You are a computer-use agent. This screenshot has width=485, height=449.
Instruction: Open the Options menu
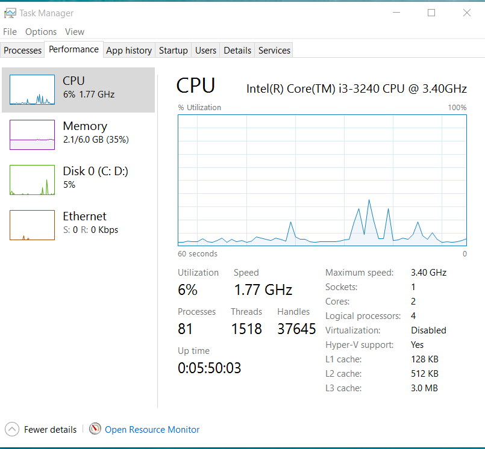click(41, 32)
